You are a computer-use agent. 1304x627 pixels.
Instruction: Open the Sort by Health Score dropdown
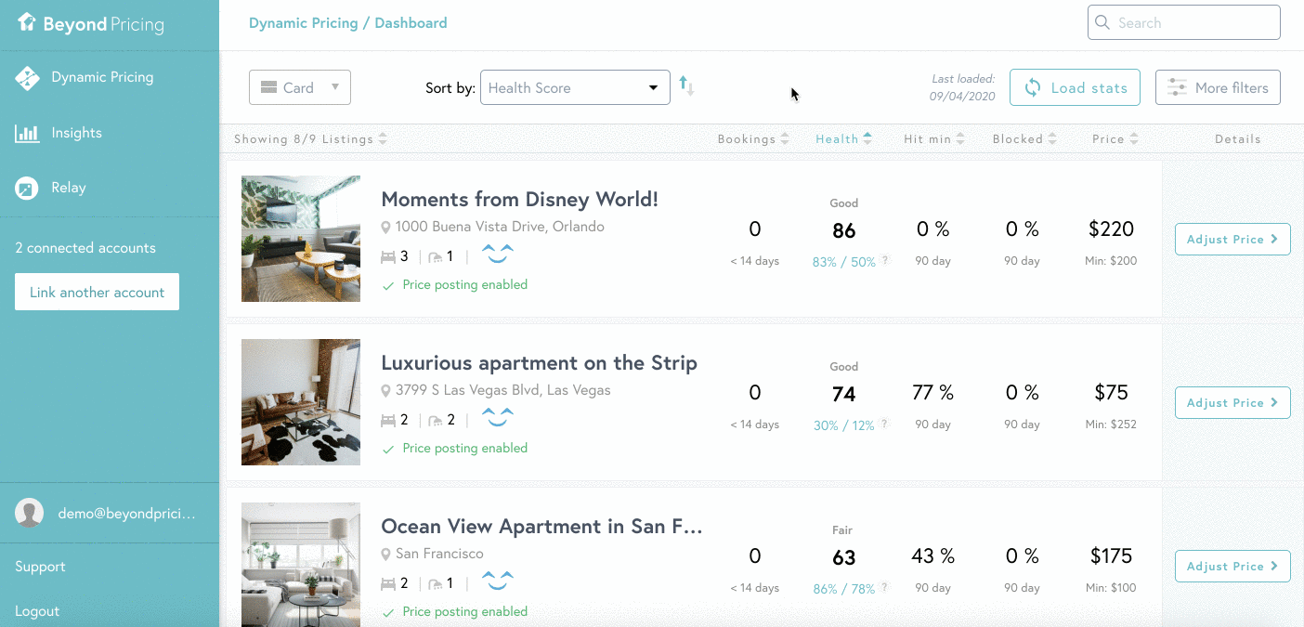click(x=575, y=87)
